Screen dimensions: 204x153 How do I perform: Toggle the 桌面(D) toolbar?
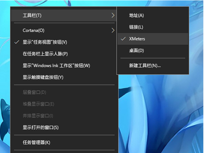point(153,50)
